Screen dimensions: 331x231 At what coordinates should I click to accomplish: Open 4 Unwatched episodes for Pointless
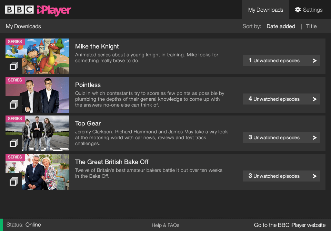click(x=281, y=99)
